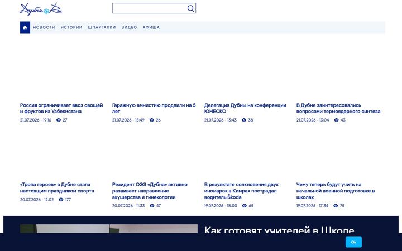Open article «Тропа героев» в Дубне
Viewport: 402px width, 251px height.
57,188
